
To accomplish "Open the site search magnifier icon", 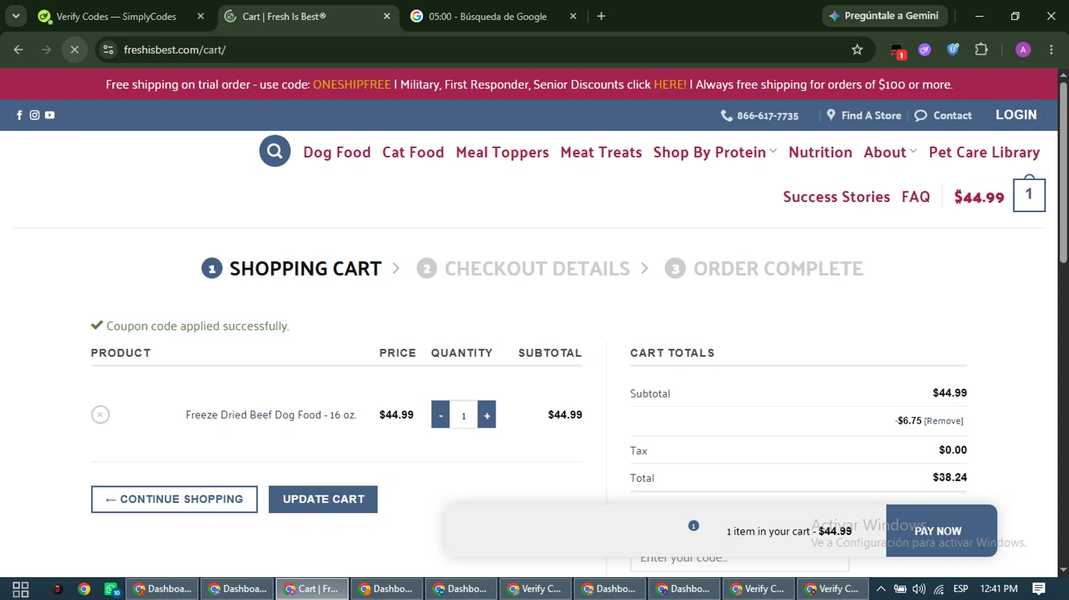I will pyautogui.click(x=274, y=151).
